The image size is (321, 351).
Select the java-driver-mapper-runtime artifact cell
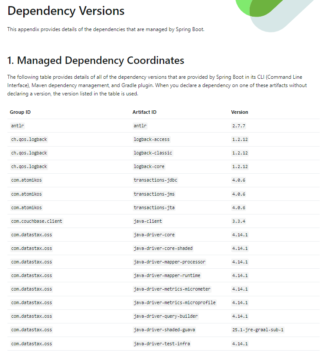pos(167,275)
